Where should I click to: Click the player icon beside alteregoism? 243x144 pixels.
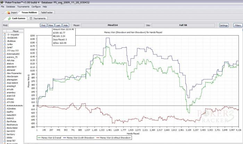point(5,80)
